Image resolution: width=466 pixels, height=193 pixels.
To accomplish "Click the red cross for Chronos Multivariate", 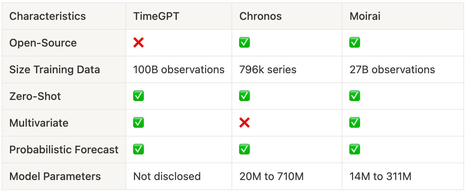I will click(x=244, y=123).
